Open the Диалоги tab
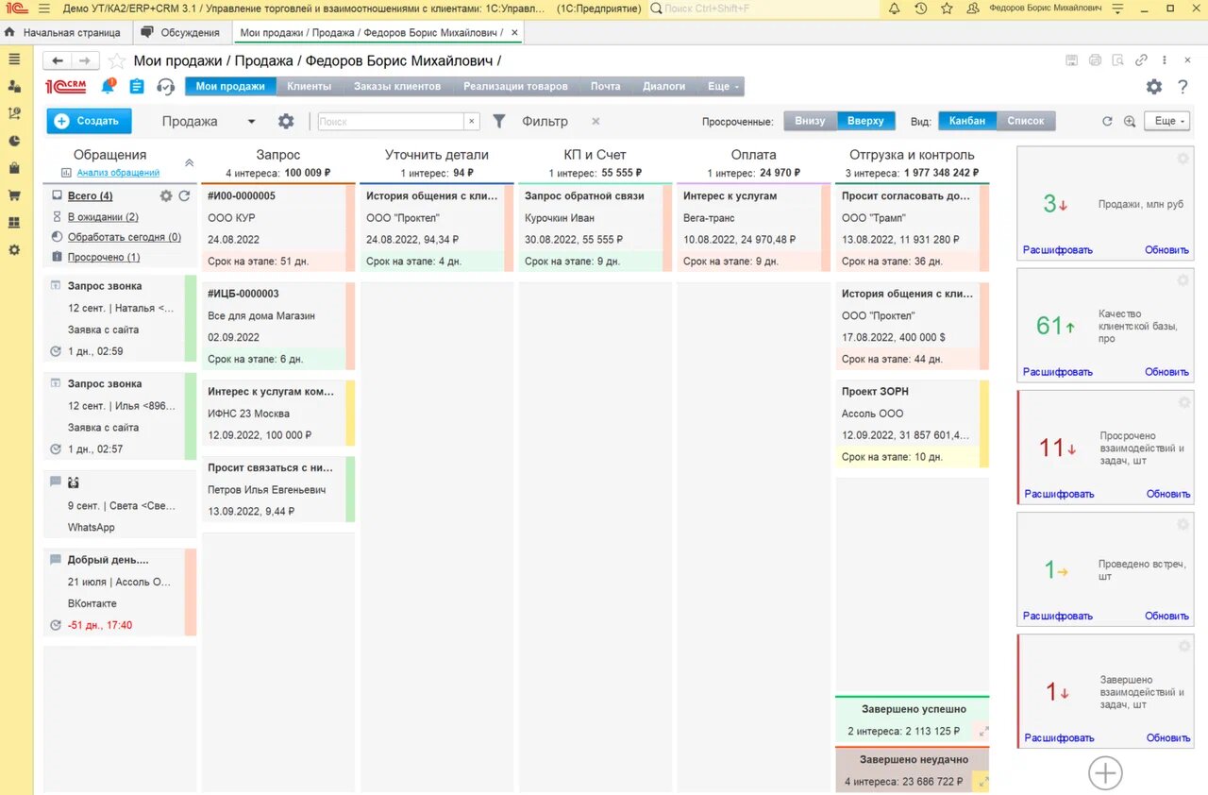The height and width of the screenshot is (795, 1208). coord(664,86)
